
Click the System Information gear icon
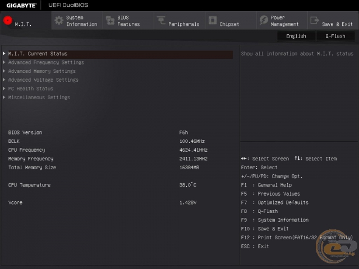pos(58,21)
